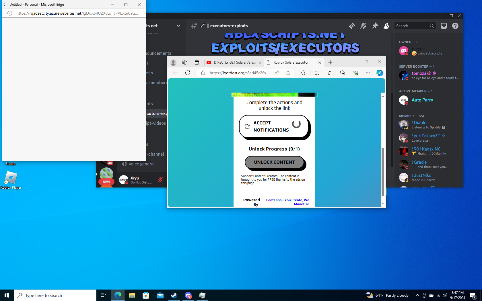Click taskbar Type here to search box

(x=55, y=295)
